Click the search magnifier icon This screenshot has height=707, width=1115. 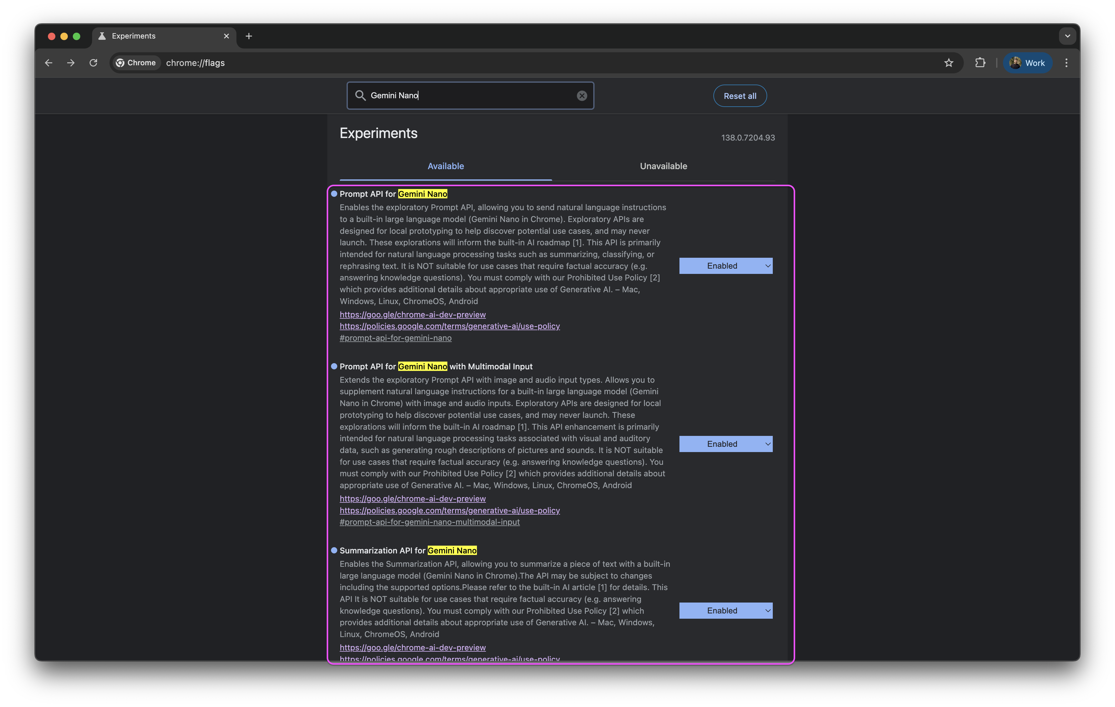tap(360, 95)
